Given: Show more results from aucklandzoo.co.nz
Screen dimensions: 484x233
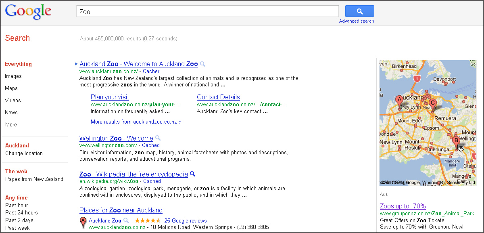Looking at the screenshot, I should (x=136, y=122).
